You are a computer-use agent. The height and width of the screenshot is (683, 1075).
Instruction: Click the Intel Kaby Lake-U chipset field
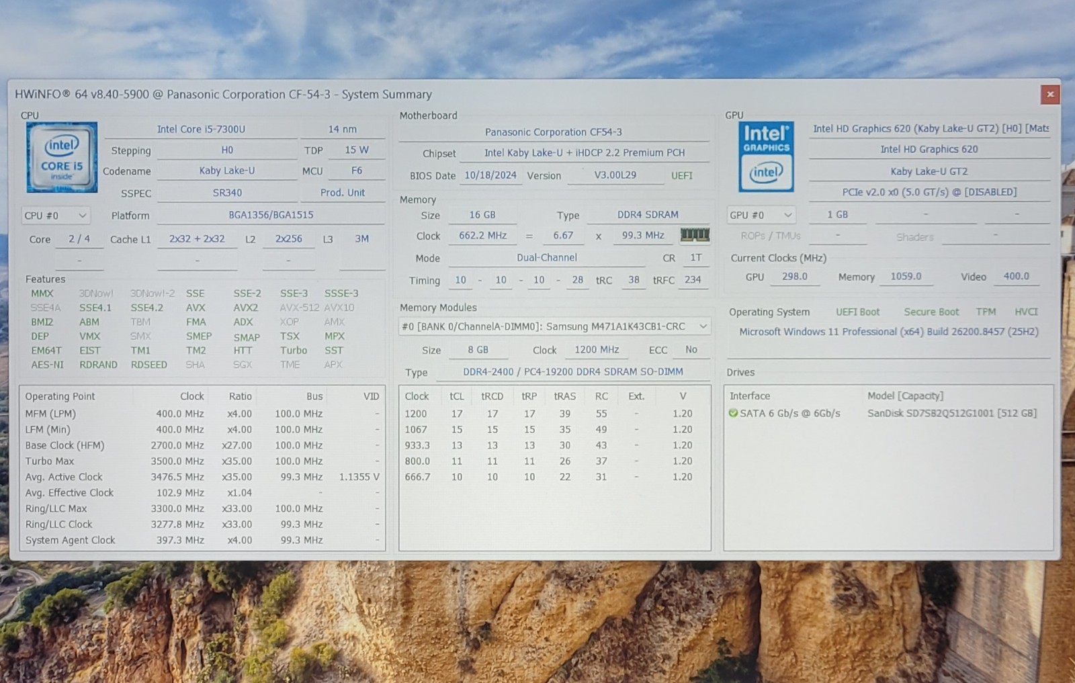click(585, 153)
